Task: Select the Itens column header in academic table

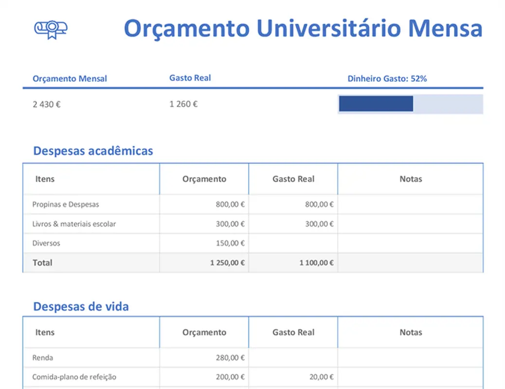Action: click(45, 178)
